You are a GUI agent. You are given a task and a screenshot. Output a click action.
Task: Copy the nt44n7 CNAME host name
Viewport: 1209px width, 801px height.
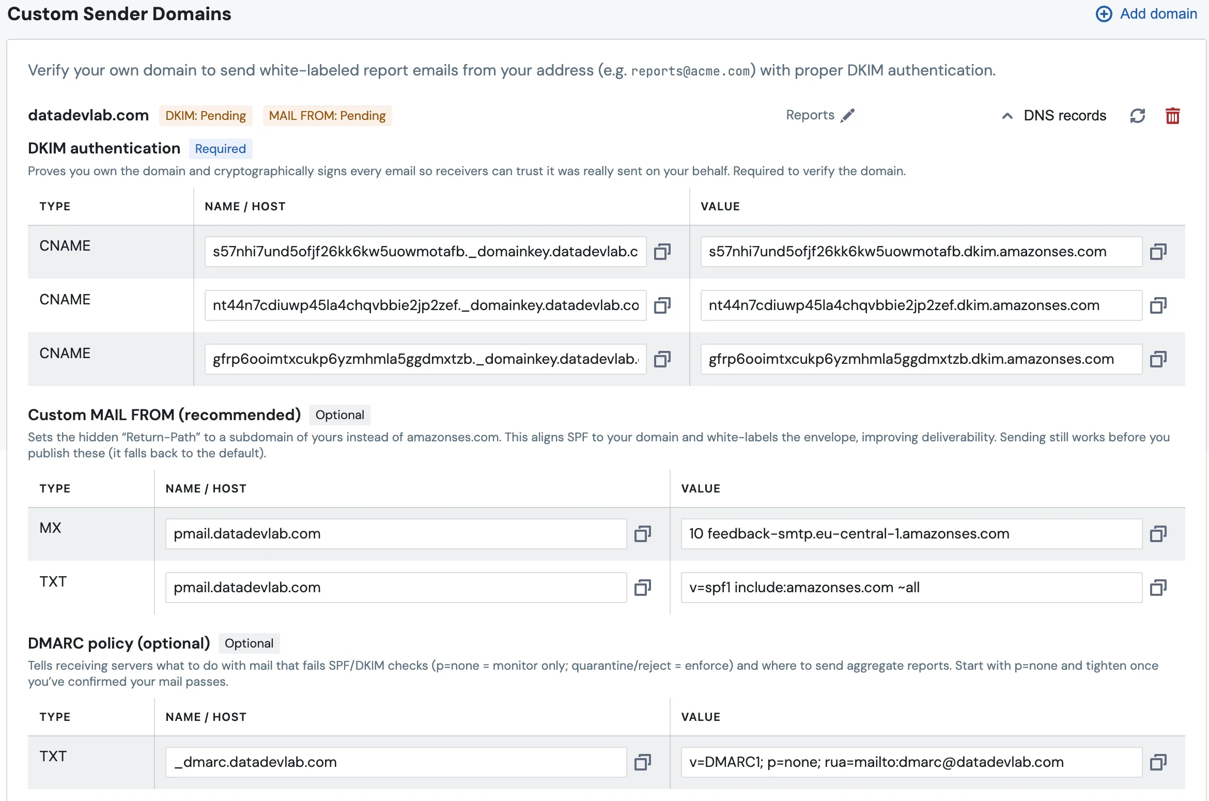pyautogui.click(x=662, y=305)
